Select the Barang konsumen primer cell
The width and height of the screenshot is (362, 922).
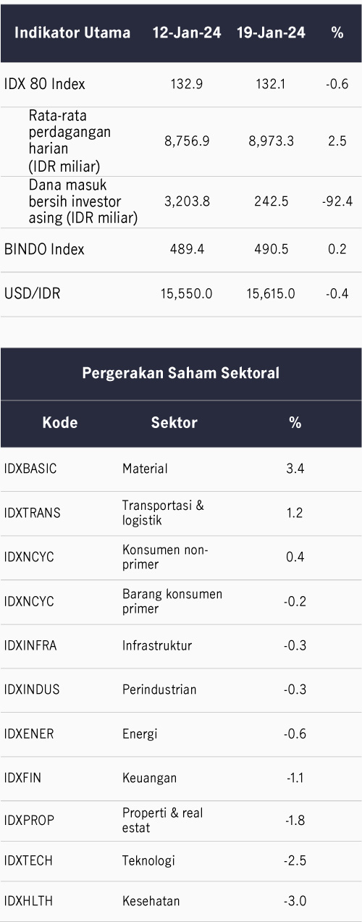pos(172,601)
